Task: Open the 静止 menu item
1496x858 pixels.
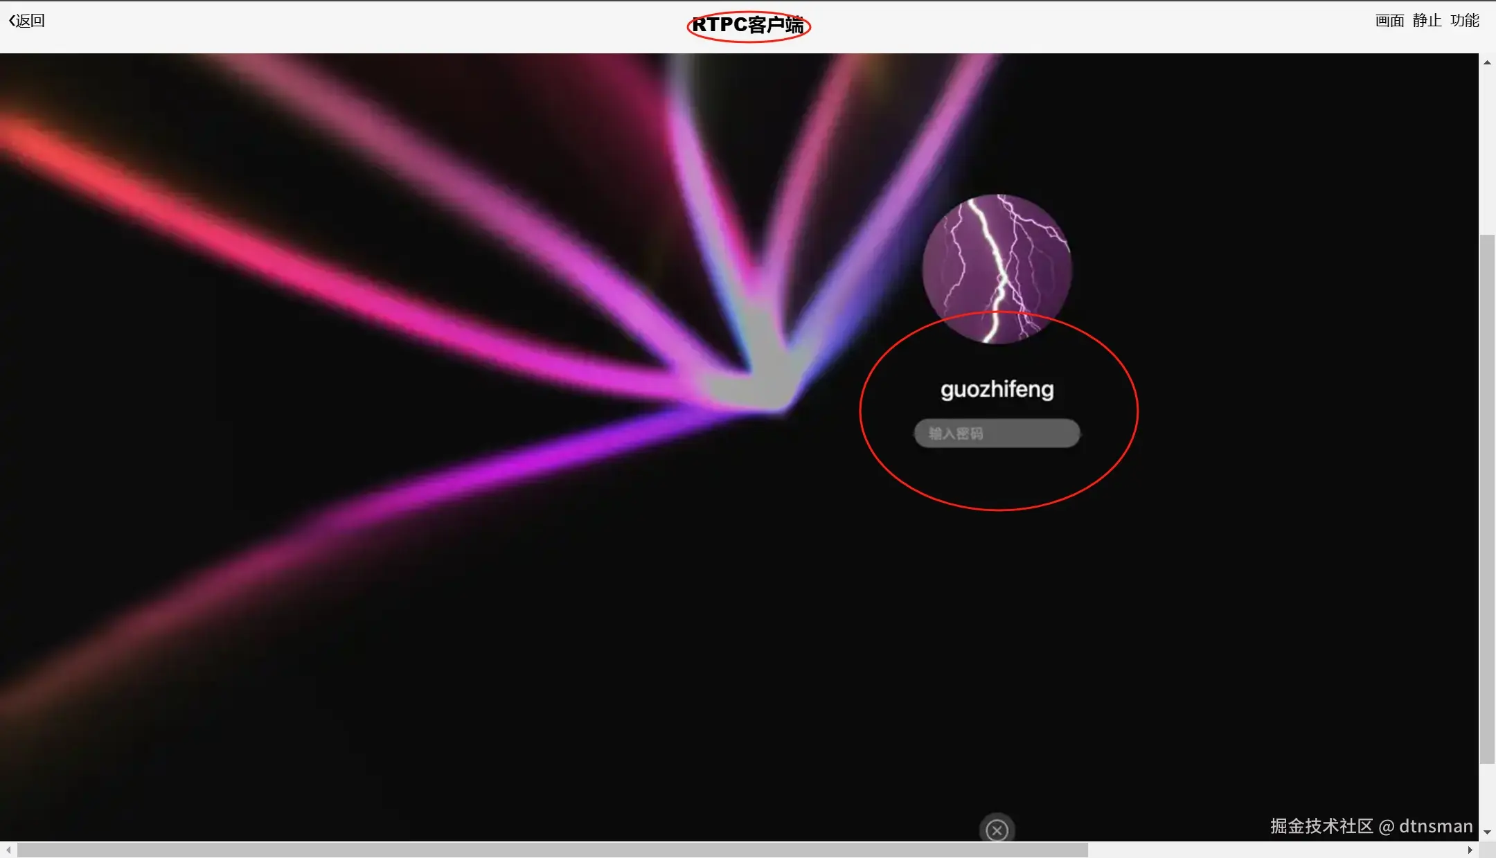Action: [1427, 21]
